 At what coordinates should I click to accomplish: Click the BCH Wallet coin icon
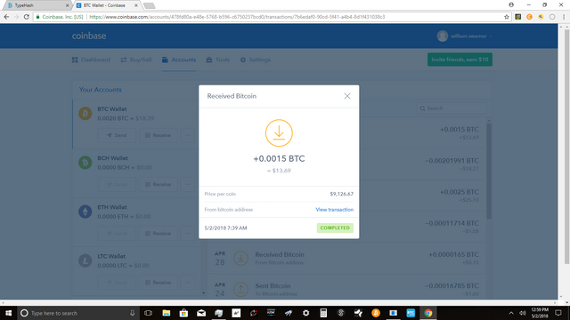85,163
